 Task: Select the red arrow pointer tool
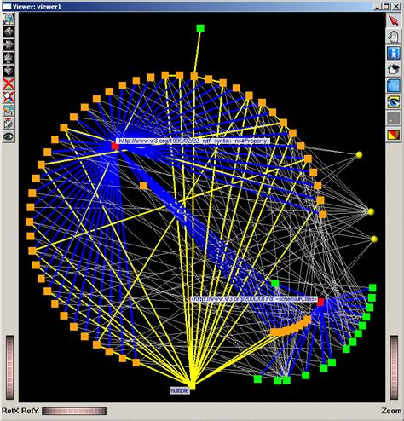[394, 20]
